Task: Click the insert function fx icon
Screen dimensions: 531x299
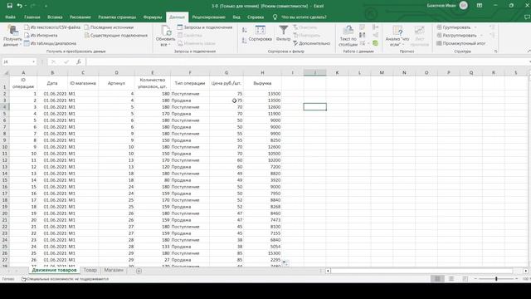Action: 79,61
